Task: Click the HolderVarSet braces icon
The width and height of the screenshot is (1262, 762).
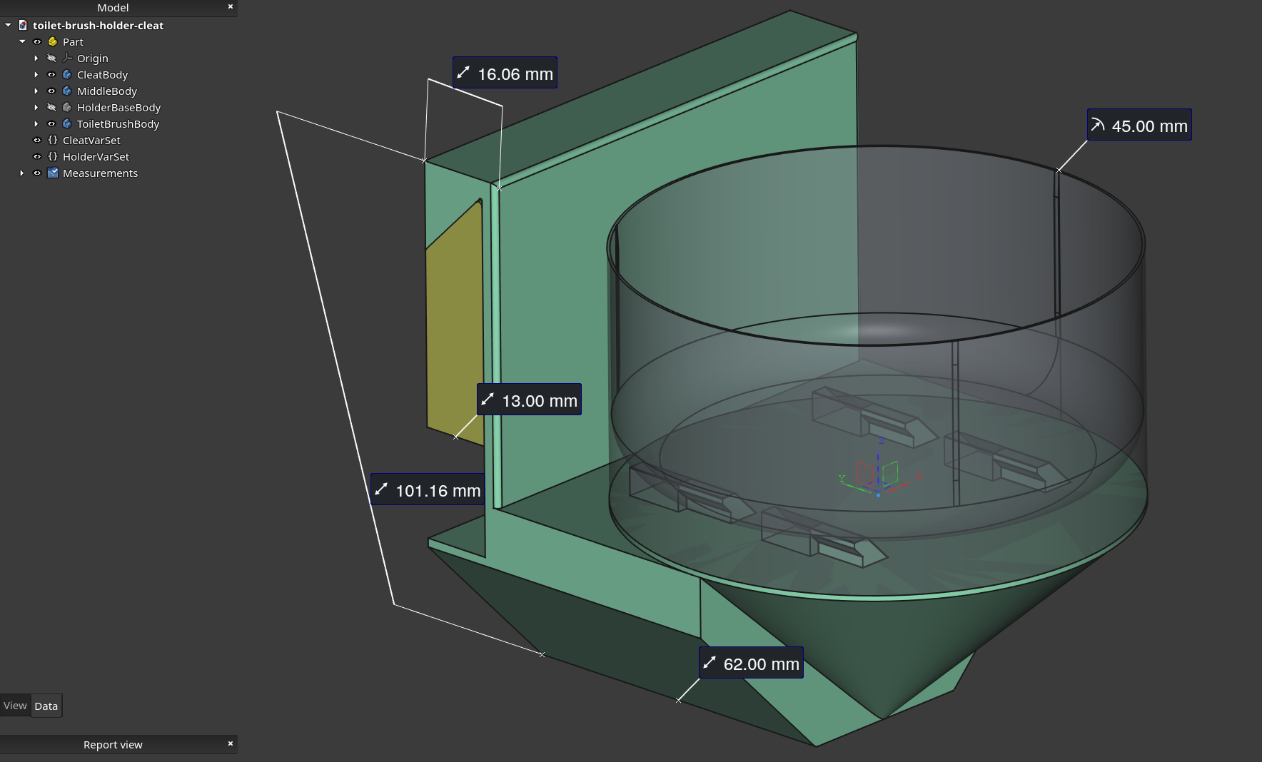Action: [52, 156]
